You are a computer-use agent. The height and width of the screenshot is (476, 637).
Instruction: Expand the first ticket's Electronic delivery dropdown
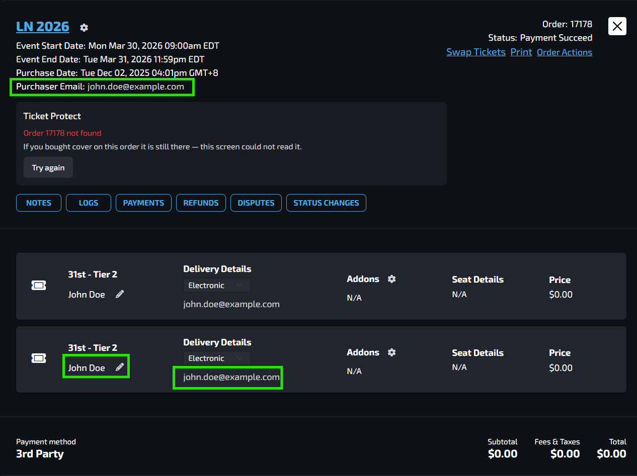(x=217, y=285)
